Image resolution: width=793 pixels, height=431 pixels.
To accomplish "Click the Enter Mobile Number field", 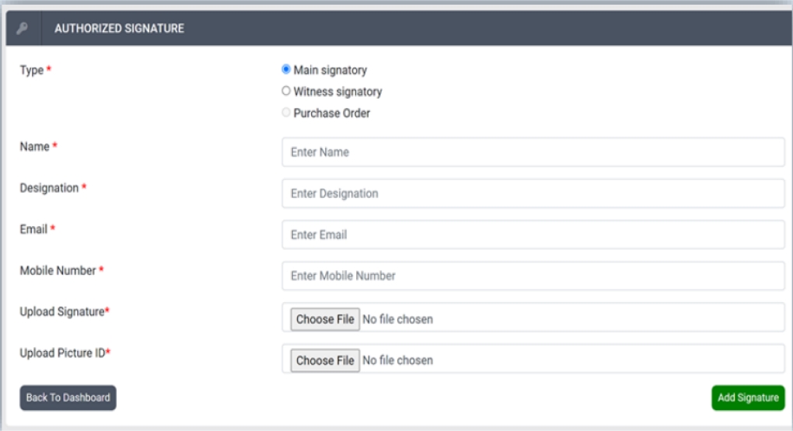I will tap(533, 276).
